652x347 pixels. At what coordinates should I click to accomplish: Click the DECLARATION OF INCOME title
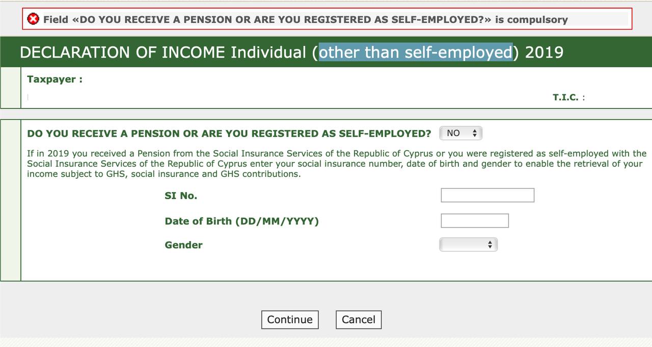(291, 52)
